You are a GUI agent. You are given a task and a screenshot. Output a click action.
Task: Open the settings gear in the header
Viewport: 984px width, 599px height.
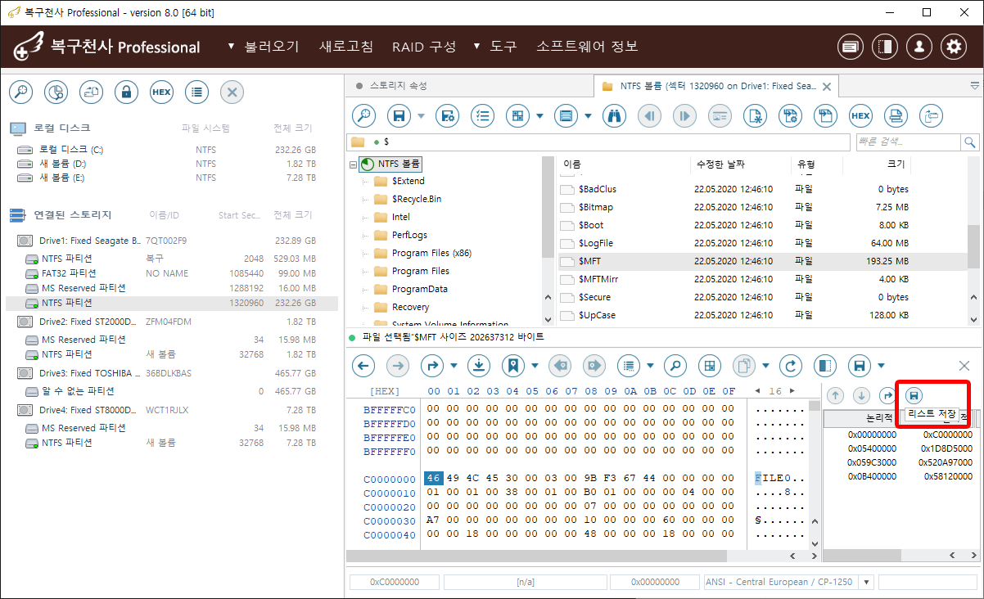[x=954, y=47]
